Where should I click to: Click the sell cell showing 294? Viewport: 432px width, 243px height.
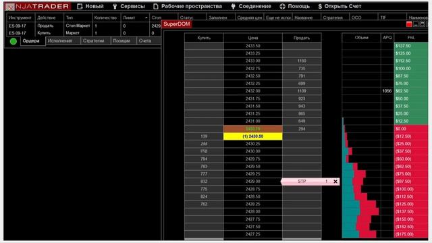[302, 129]
